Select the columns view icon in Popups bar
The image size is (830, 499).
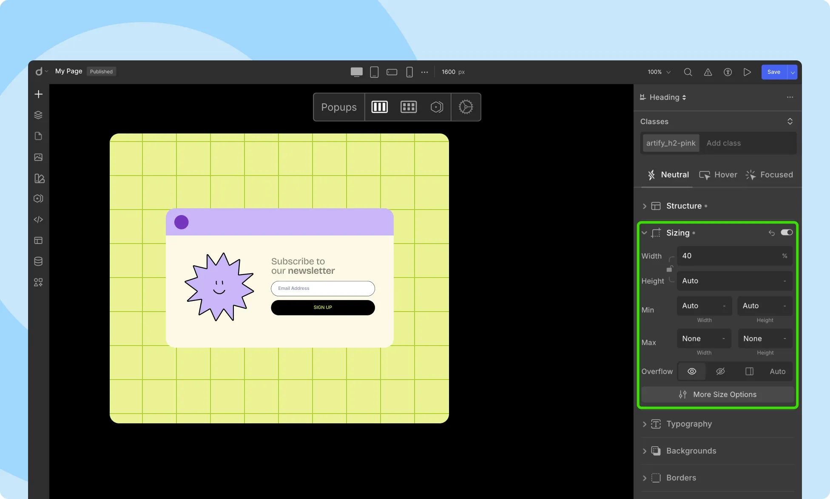tap(380, 107)
